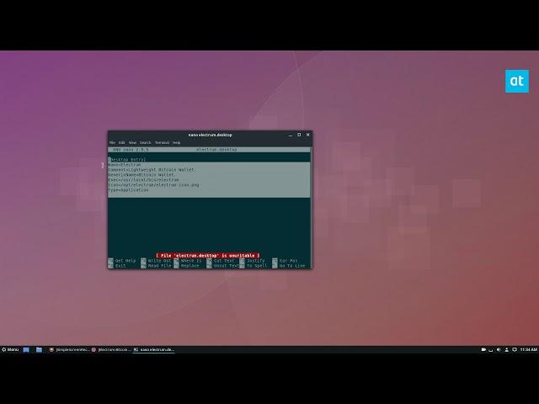
Task: Click the clock showing 11:34 AM
Action: [x=528, y=350]
